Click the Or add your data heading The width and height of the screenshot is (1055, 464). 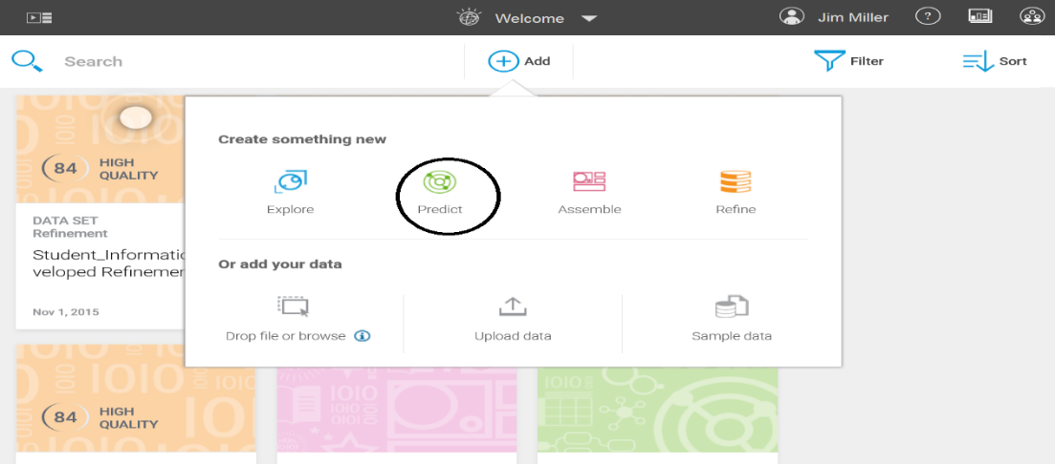[x=280, y=264]
